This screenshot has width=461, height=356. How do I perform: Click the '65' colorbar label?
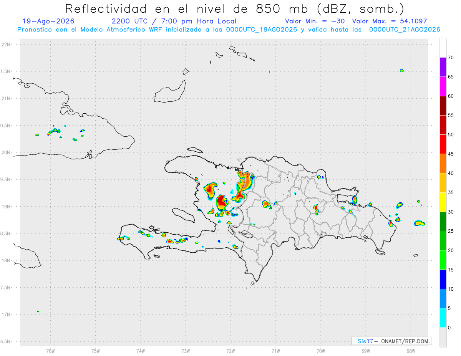click(451, 77)
